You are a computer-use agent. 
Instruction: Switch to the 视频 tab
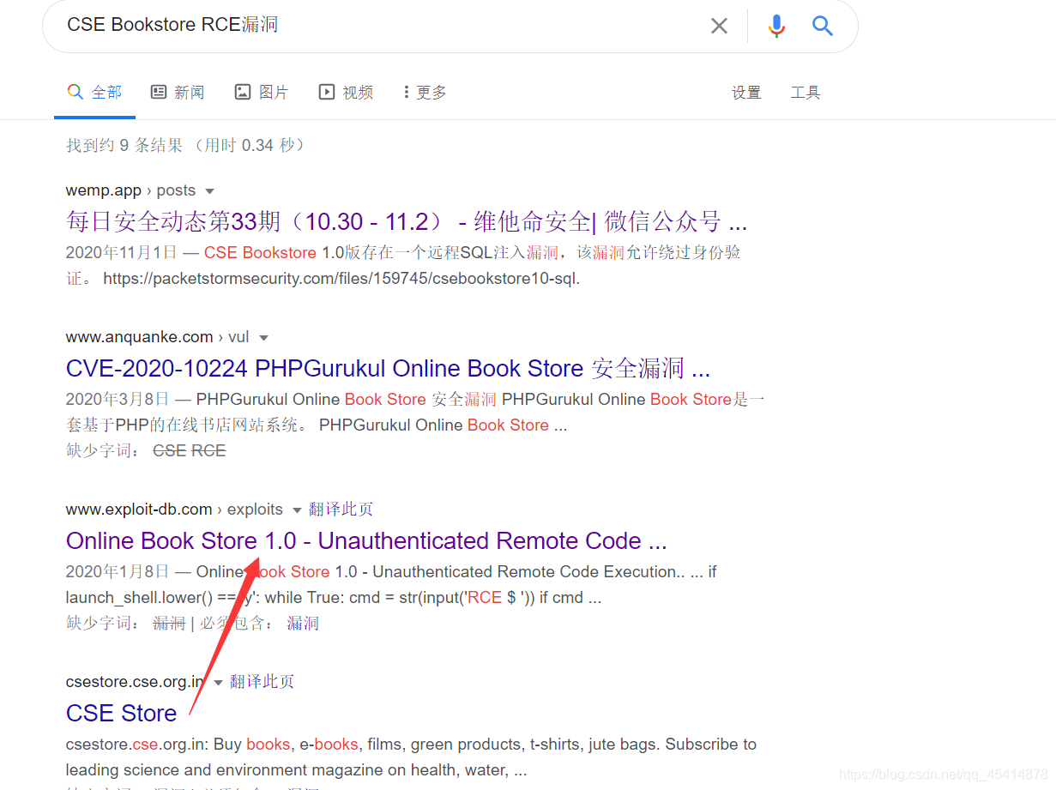coord(346,92)
